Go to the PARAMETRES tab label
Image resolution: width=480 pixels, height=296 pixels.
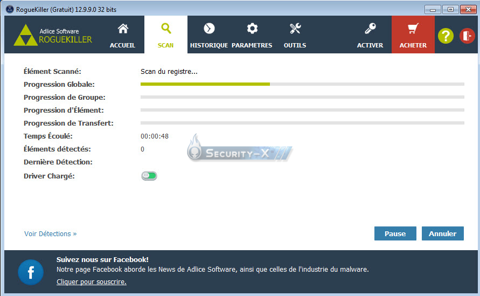[x=252, y=45]
